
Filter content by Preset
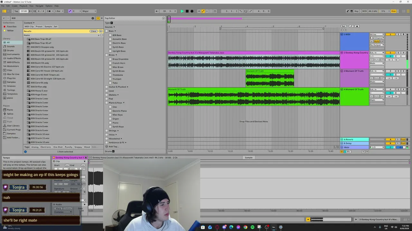[39, 27]
